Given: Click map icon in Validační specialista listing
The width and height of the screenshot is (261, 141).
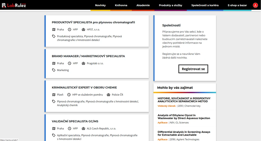Looking at the screenshot, I should tap(54, 129).
